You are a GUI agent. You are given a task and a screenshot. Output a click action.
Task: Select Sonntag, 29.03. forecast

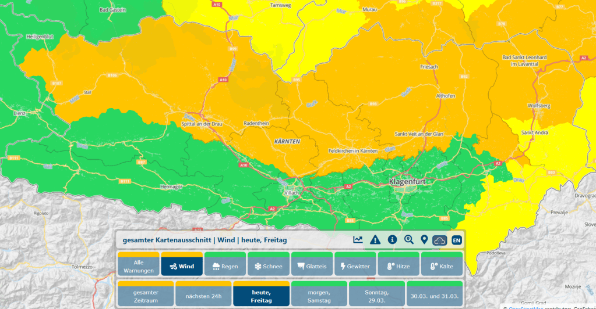[x=376, y=294]
